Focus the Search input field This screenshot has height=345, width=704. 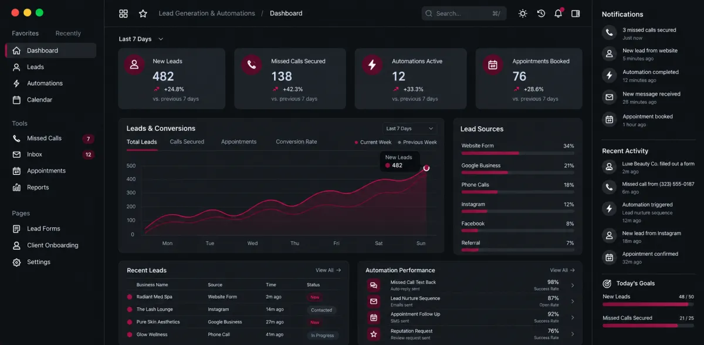tap(464, 13)
